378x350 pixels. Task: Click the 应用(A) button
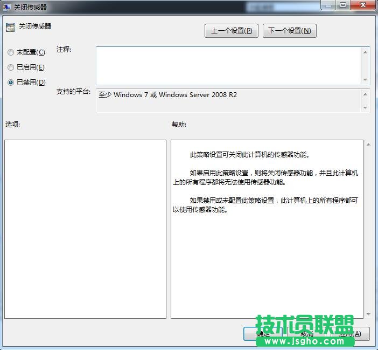point(350,334)
